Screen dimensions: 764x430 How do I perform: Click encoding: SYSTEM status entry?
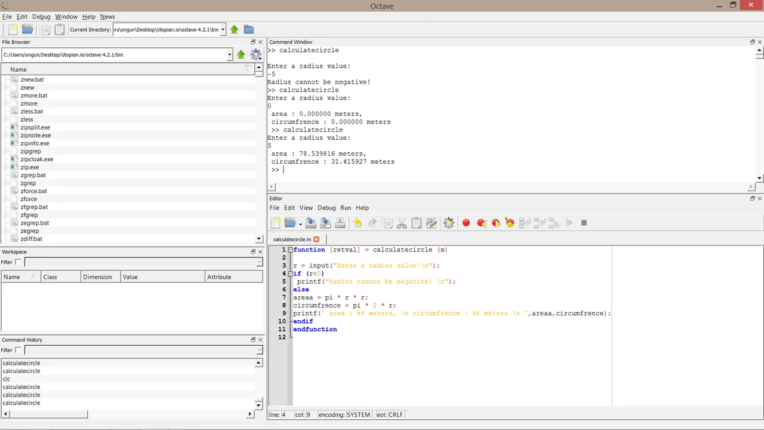point(344,414)
